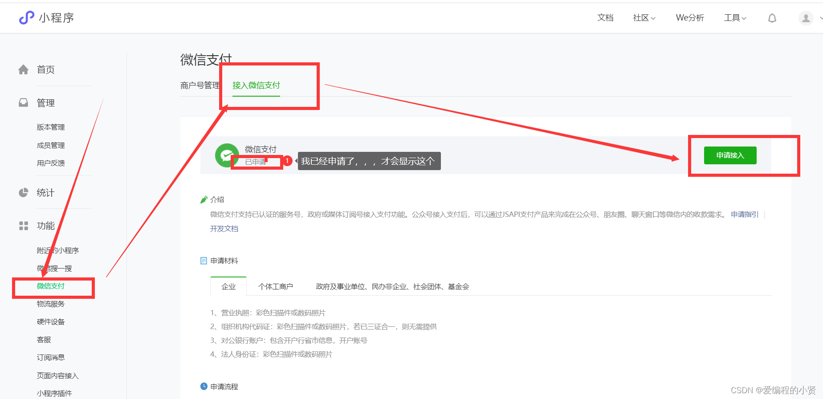This screenshot has width=823, height=399.
Task: Select the 接入微信支付 tab
Action: pos(256,85)
